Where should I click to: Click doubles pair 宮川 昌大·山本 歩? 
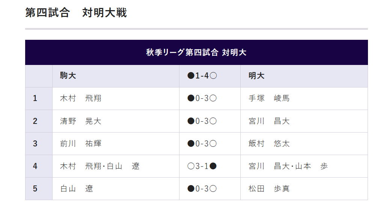coord(288,166)
